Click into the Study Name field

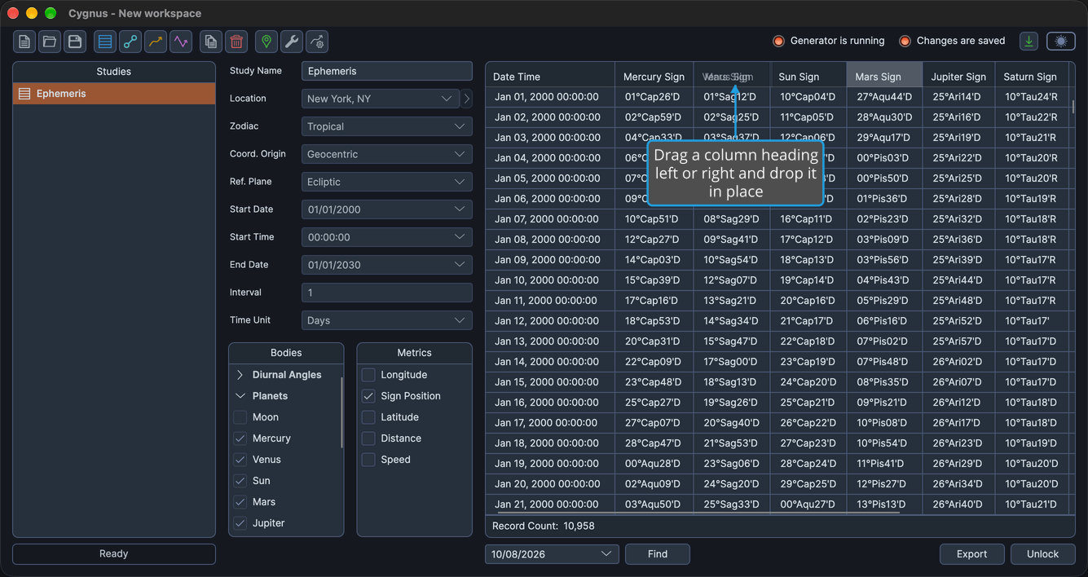point(387,71)
